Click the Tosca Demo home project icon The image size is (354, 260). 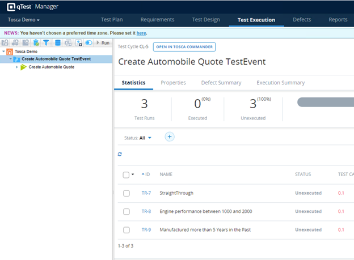coord(10,51)
